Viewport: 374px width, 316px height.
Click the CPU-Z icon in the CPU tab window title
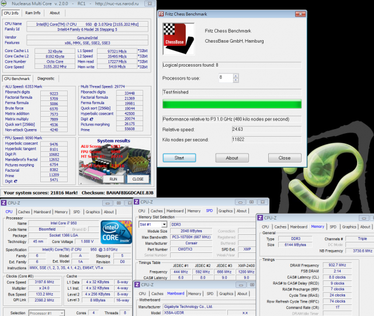point(4,203)
